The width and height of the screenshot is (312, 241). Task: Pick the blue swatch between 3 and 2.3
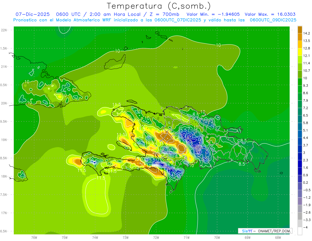click(300, 156)
